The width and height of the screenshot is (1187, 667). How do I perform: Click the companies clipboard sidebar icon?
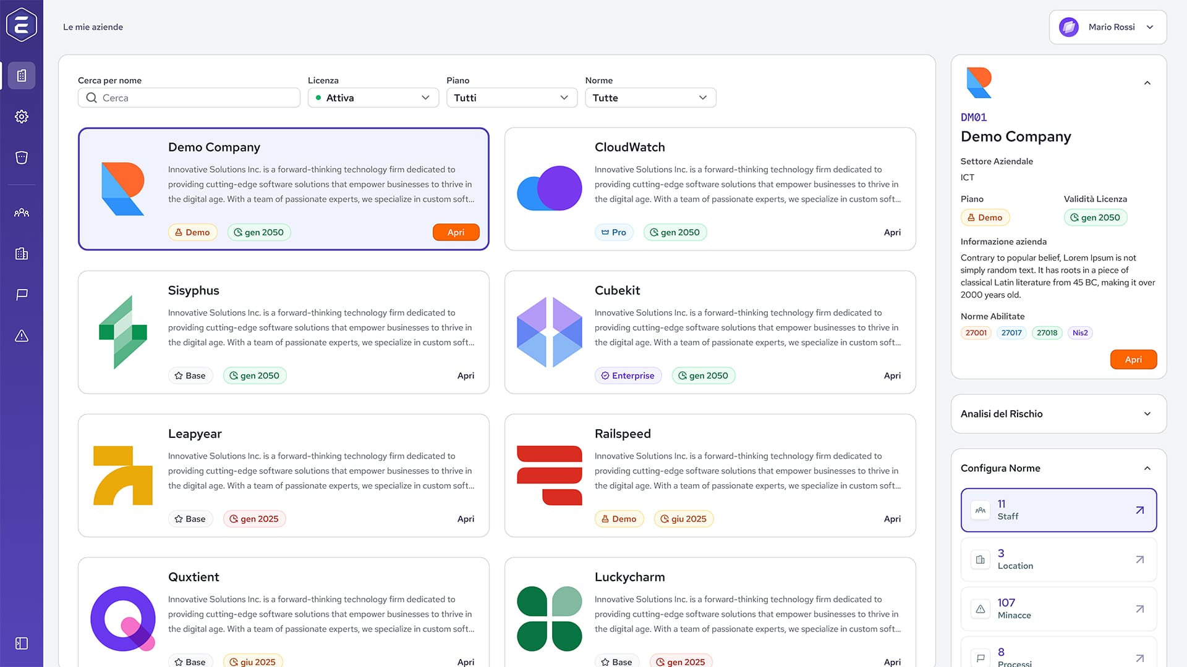click(22, 75)
